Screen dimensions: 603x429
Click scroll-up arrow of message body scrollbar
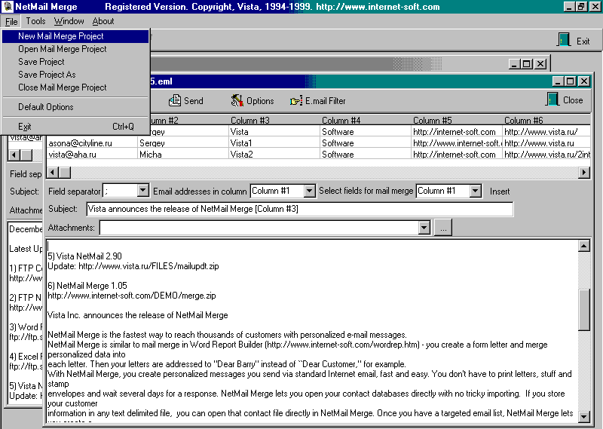583,246
